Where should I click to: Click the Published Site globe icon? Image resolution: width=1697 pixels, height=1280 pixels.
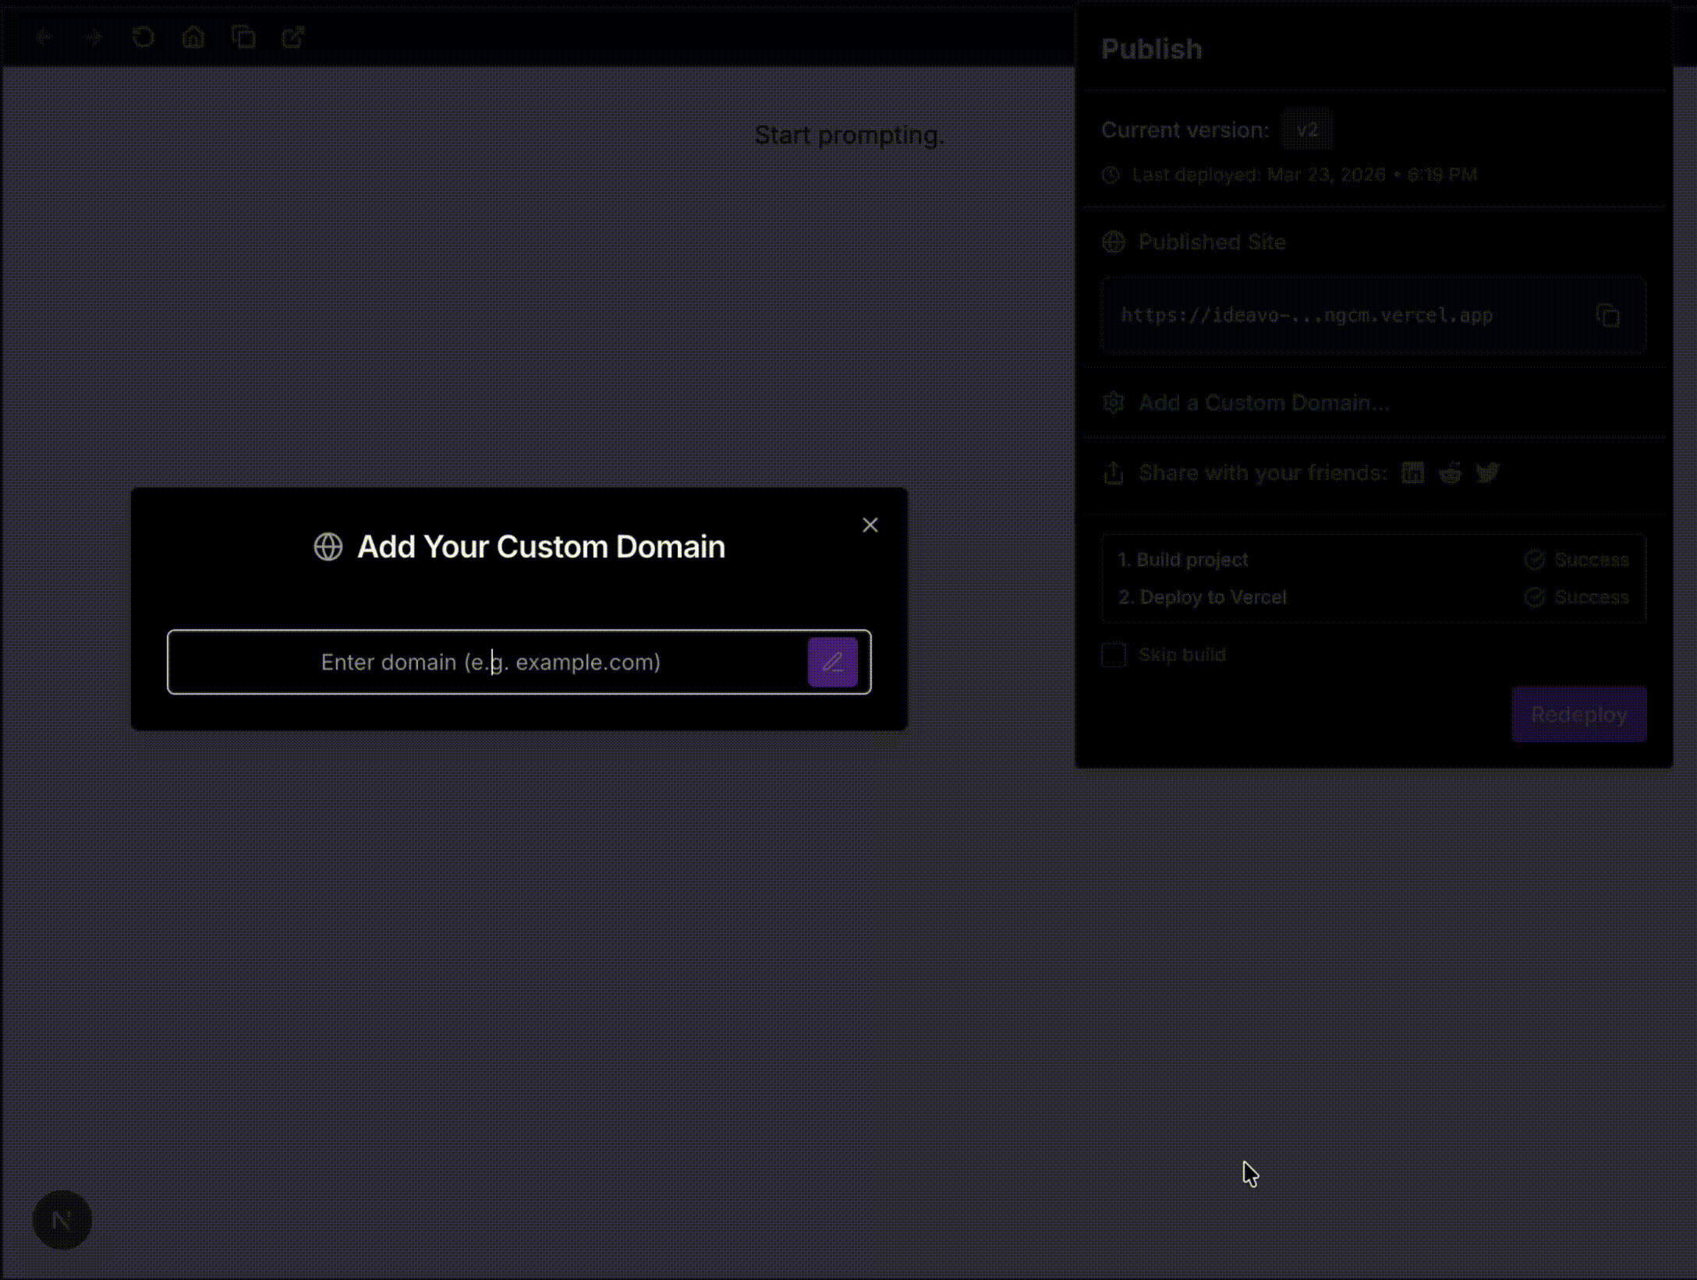click(1114, 242)
